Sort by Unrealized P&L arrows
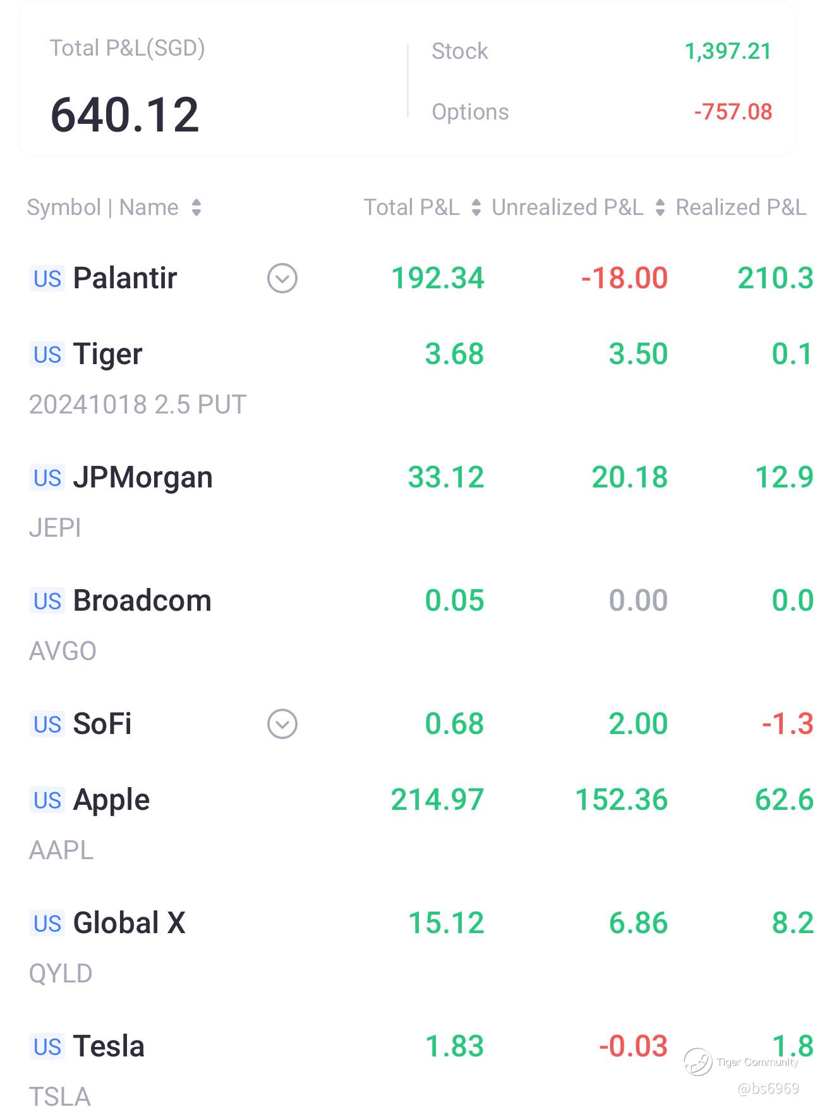 click(660, 207)
